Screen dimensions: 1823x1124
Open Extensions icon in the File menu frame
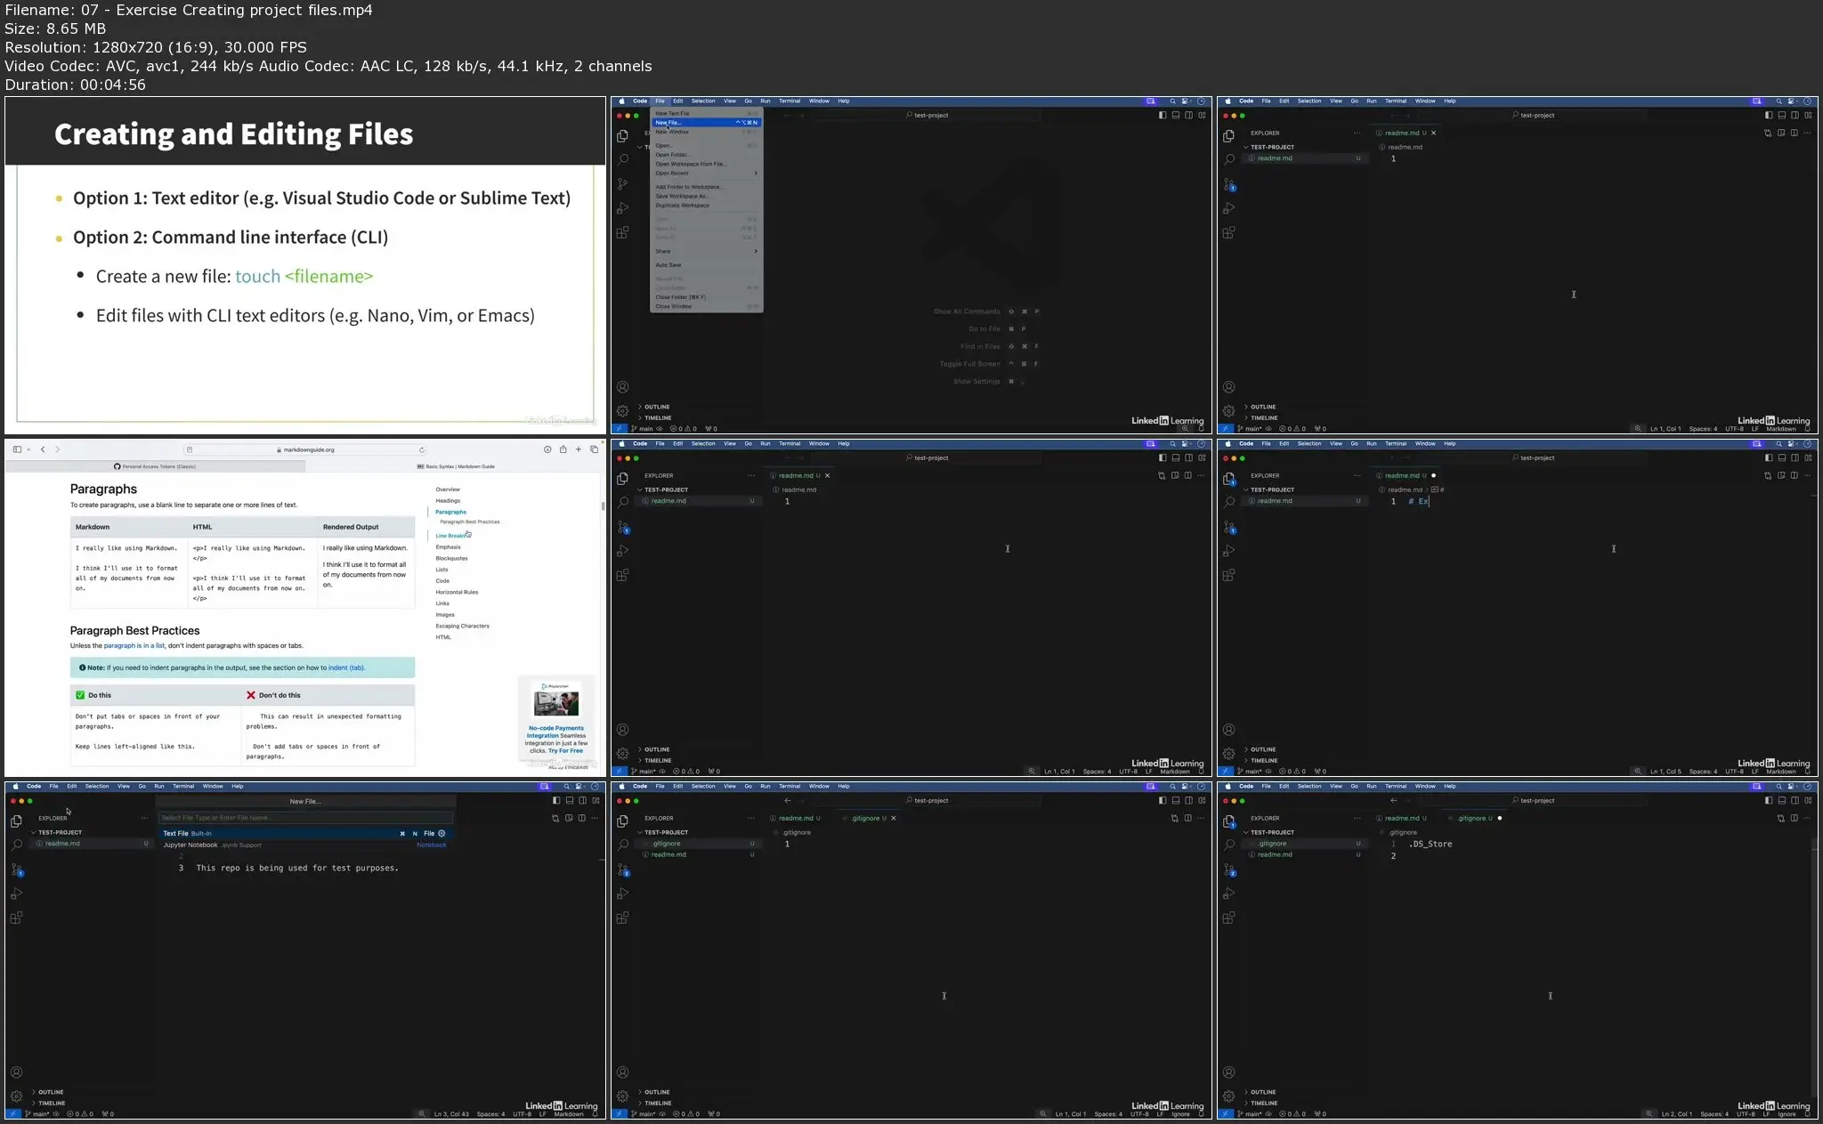[622, 232]
